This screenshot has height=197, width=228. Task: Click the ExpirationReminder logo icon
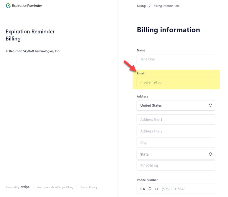(x=8, y=6)
